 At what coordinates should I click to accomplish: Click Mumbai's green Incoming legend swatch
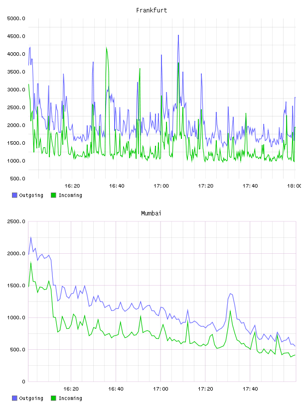[x=53, y=398]
